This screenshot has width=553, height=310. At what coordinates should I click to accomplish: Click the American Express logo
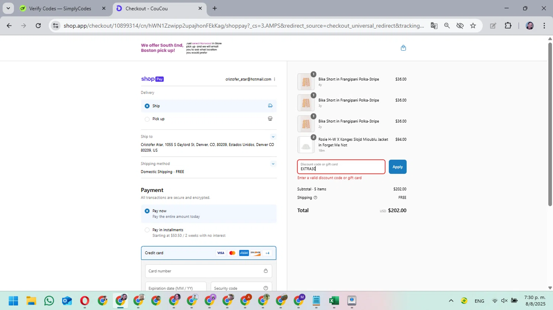coord(244,253)
